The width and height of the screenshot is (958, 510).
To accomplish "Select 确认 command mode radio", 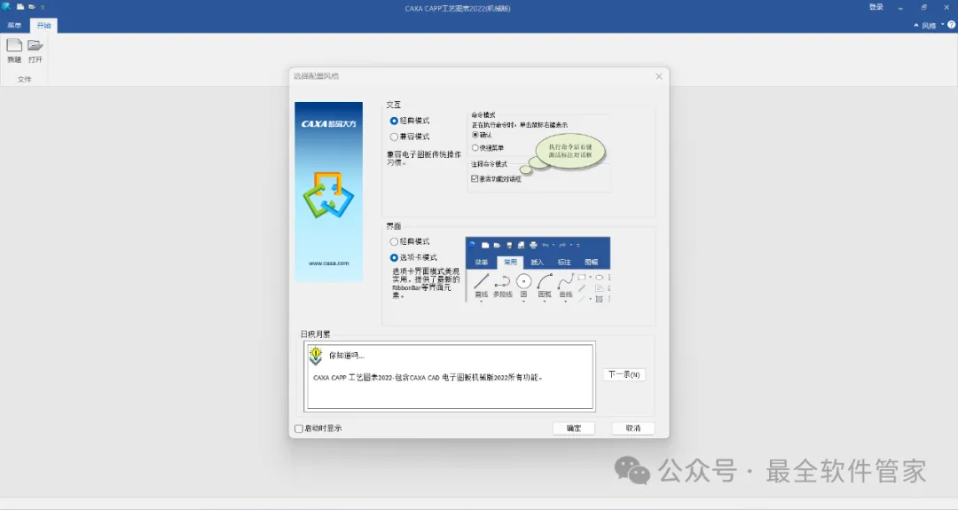I will [x=475, y=135].
